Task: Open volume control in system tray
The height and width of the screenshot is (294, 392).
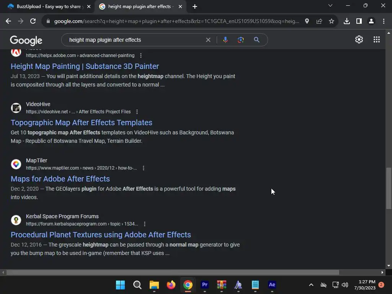Action: click(345, 285)
